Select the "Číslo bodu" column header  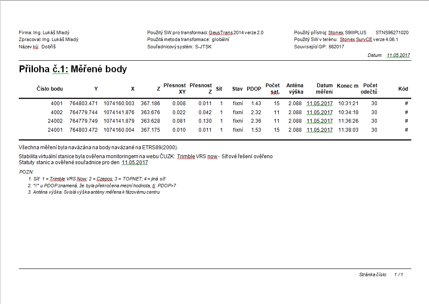click(50, 89)
